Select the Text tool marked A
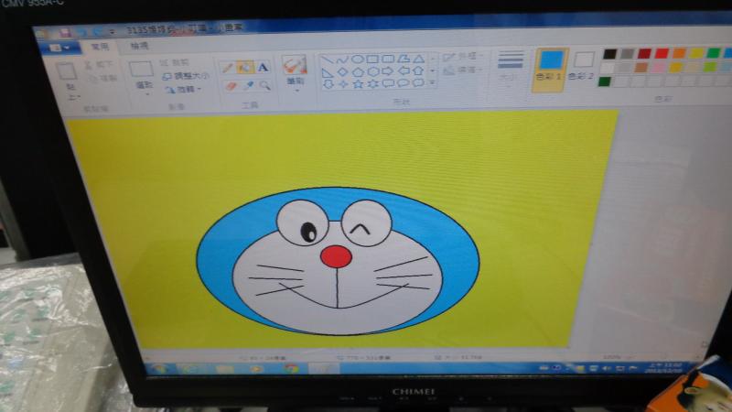This screenshot has width=732, height=412. 263,67
